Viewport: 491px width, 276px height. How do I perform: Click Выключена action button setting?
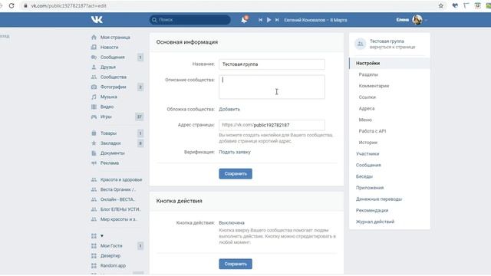point(232,223)
